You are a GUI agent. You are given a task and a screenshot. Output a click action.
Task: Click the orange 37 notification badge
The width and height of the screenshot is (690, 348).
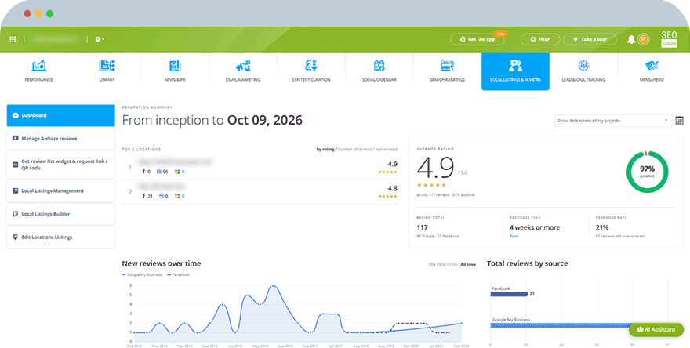pos(644,39)
